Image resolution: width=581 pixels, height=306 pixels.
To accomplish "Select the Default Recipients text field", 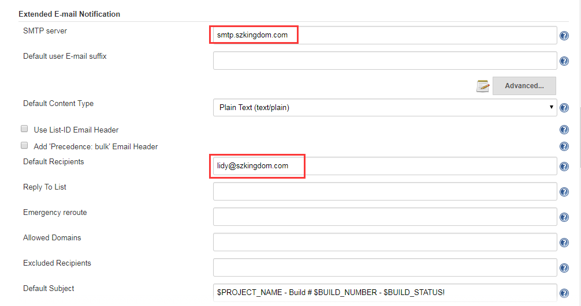I will (385, 166).
